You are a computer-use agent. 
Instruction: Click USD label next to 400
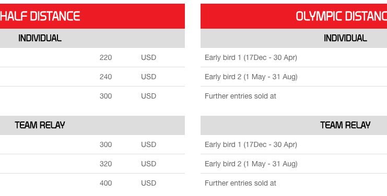[x=148, y=183]
